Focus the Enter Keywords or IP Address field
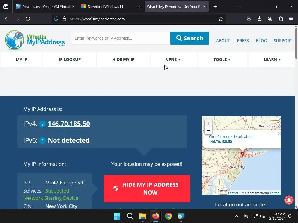This screenshot has height=223, width=298. coord(121,38)
